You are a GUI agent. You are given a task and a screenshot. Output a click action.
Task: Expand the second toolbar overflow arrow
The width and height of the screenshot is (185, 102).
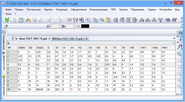click(182, 27)
